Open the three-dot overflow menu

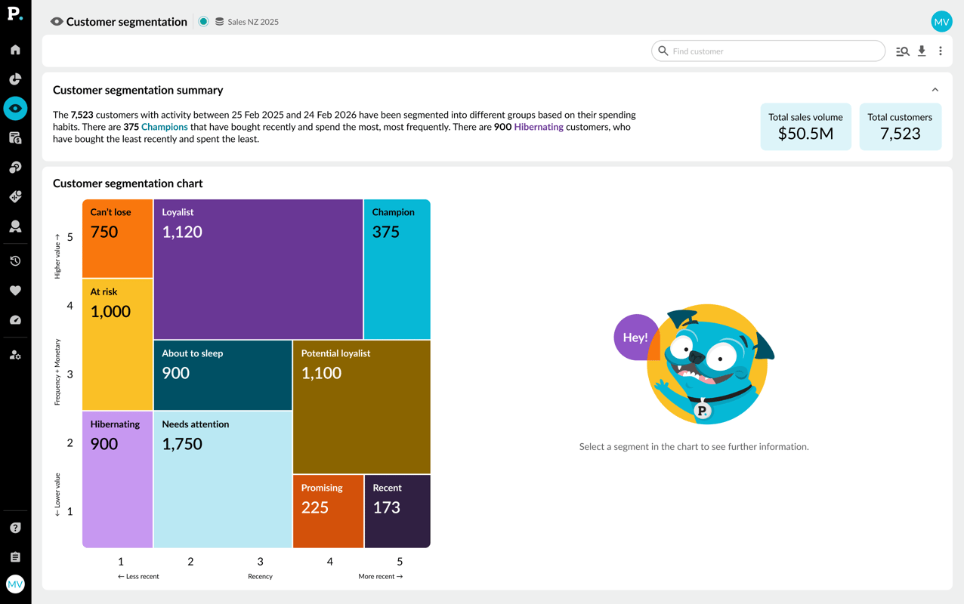pos(941,51)
